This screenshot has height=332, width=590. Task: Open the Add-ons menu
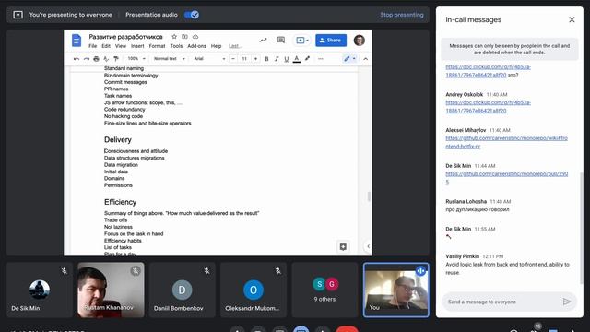coord(196,46)
